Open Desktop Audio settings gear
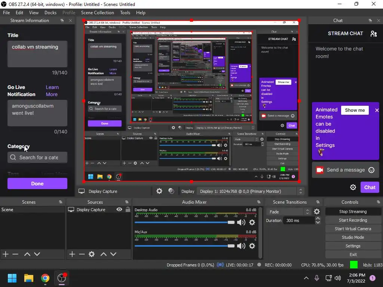Viewport: 383px width, 287px height. pyautogui.click(x=252, y=222)
